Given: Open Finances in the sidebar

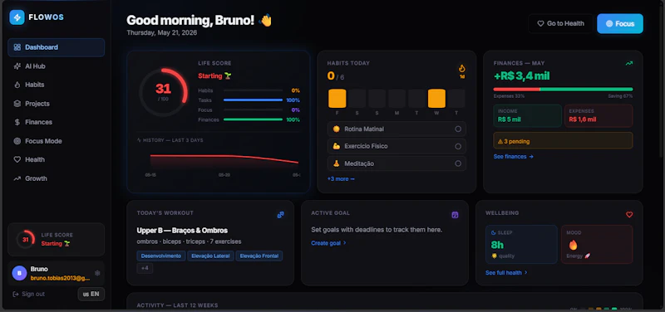Looking at the screenshot, I should [56, 122].
